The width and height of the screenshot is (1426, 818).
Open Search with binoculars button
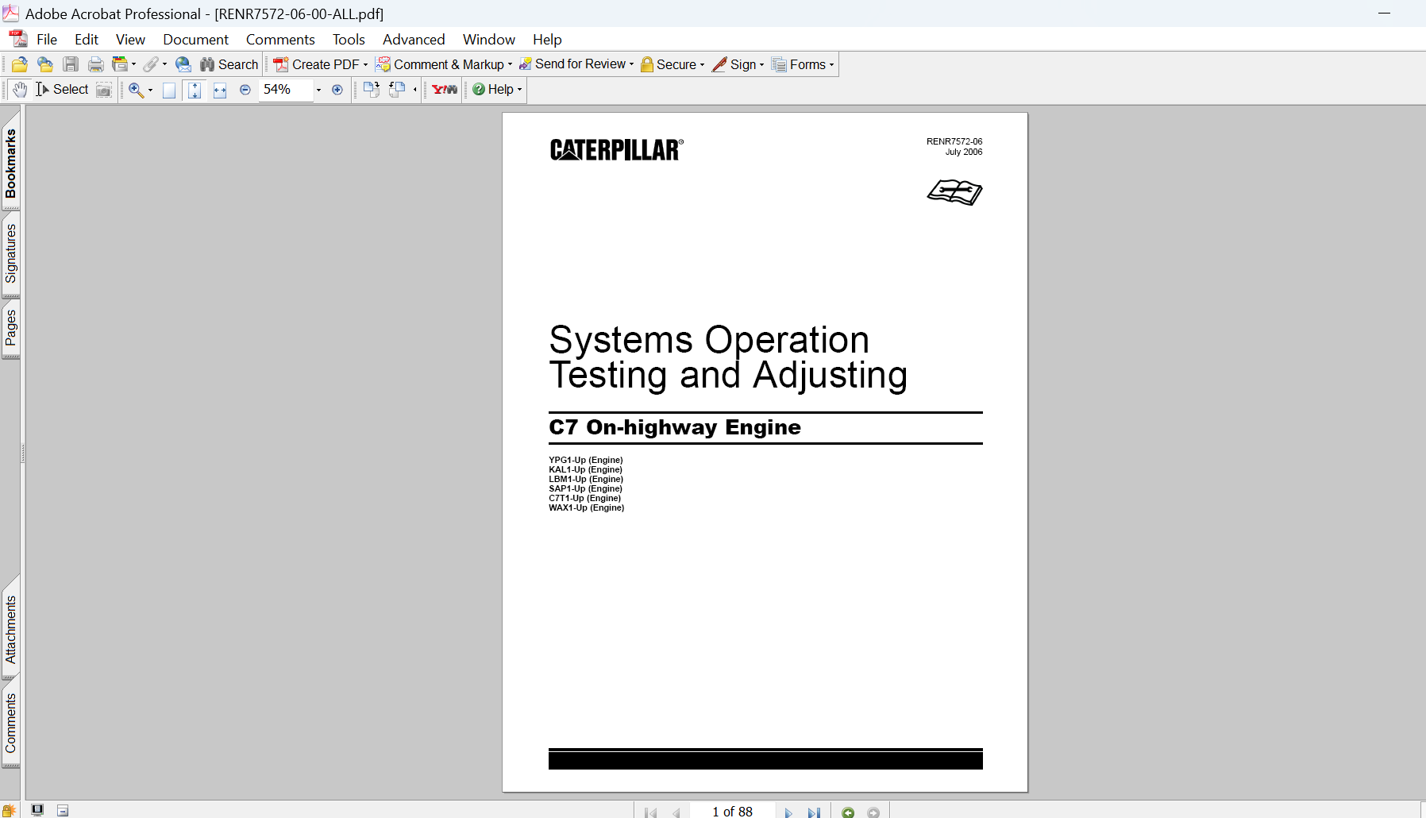(x=229, y=65)
